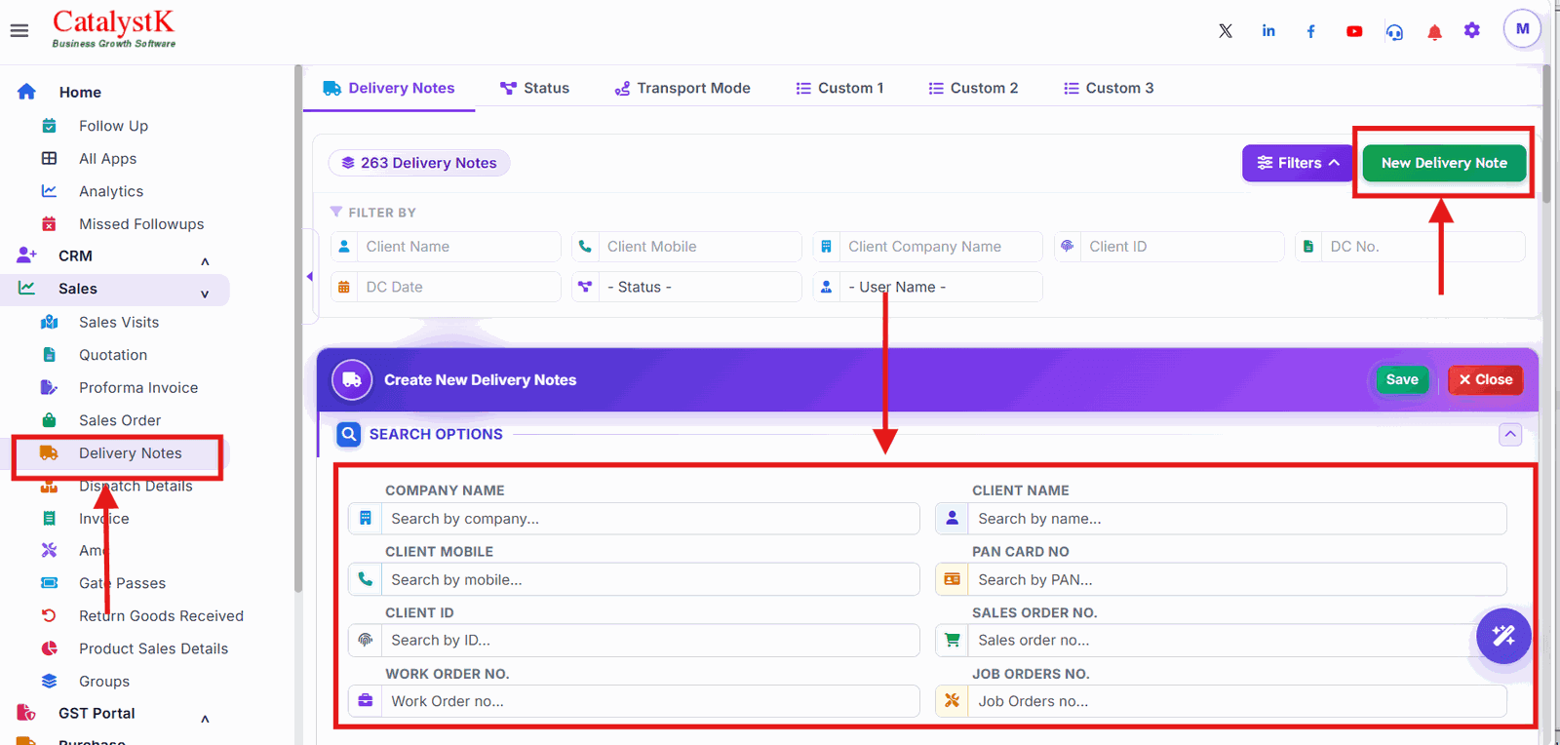Click the magic wand floating button

point(1503,636)
